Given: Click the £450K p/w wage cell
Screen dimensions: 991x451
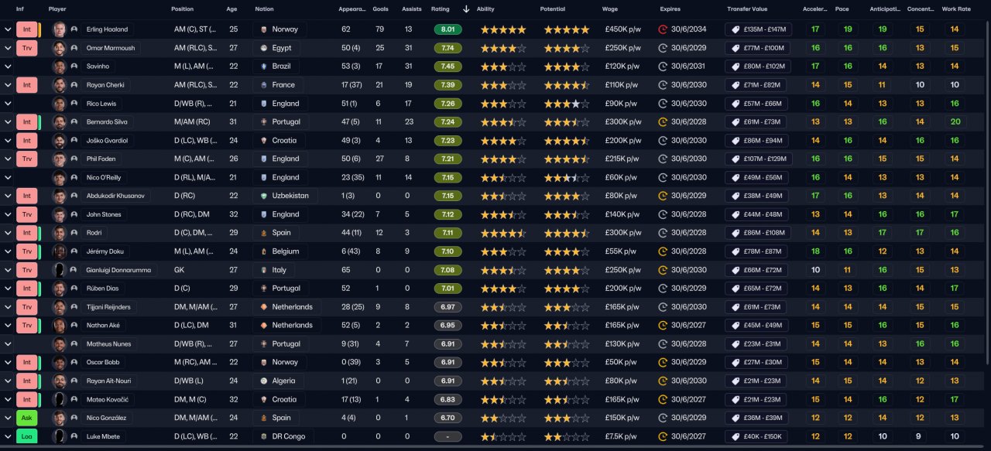Looking at the screenshot, I should click(x=623, y=29).
